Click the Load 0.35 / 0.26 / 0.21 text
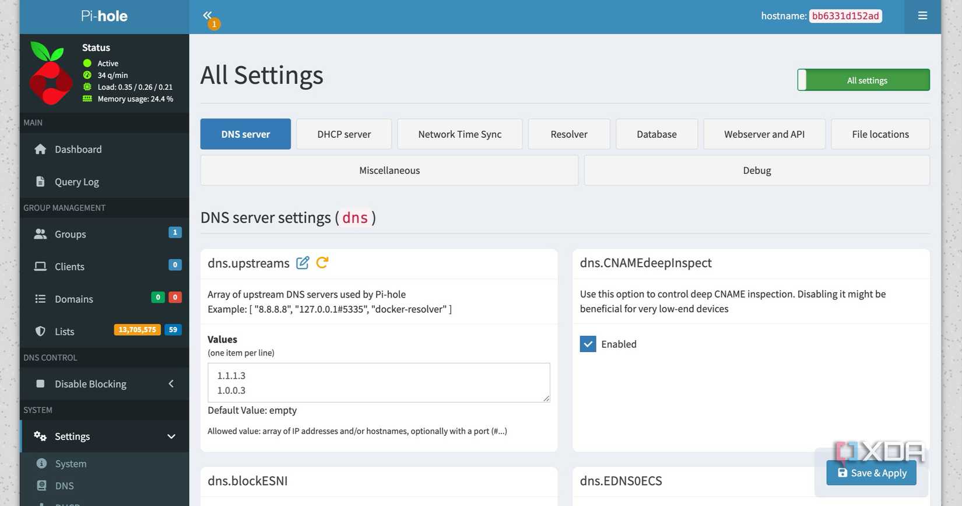This screenshot has width=962, height=506. pos(135,87)
